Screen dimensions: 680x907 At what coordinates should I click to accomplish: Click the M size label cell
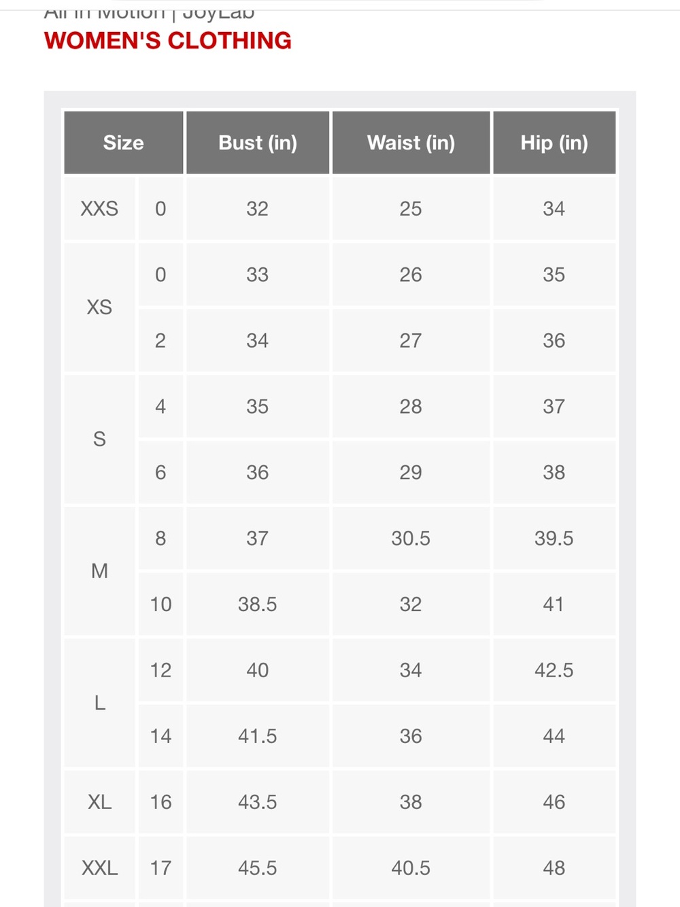pyautogui.click(x=99, y=571)
